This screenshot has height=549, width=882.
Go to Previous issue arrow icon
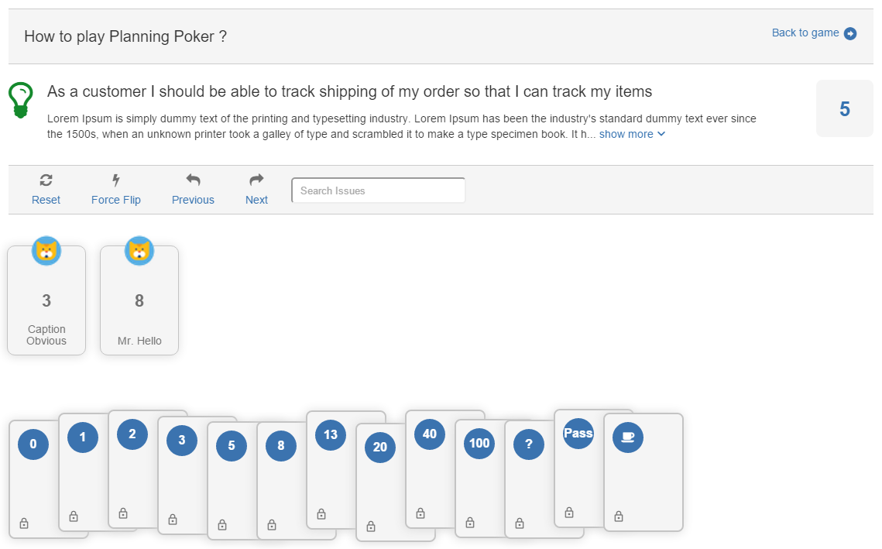click(193, 180)
